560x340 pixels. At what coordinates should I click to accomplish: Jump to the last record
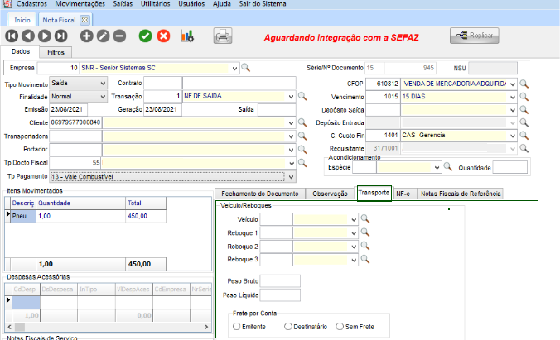click(x=61, y=36)
